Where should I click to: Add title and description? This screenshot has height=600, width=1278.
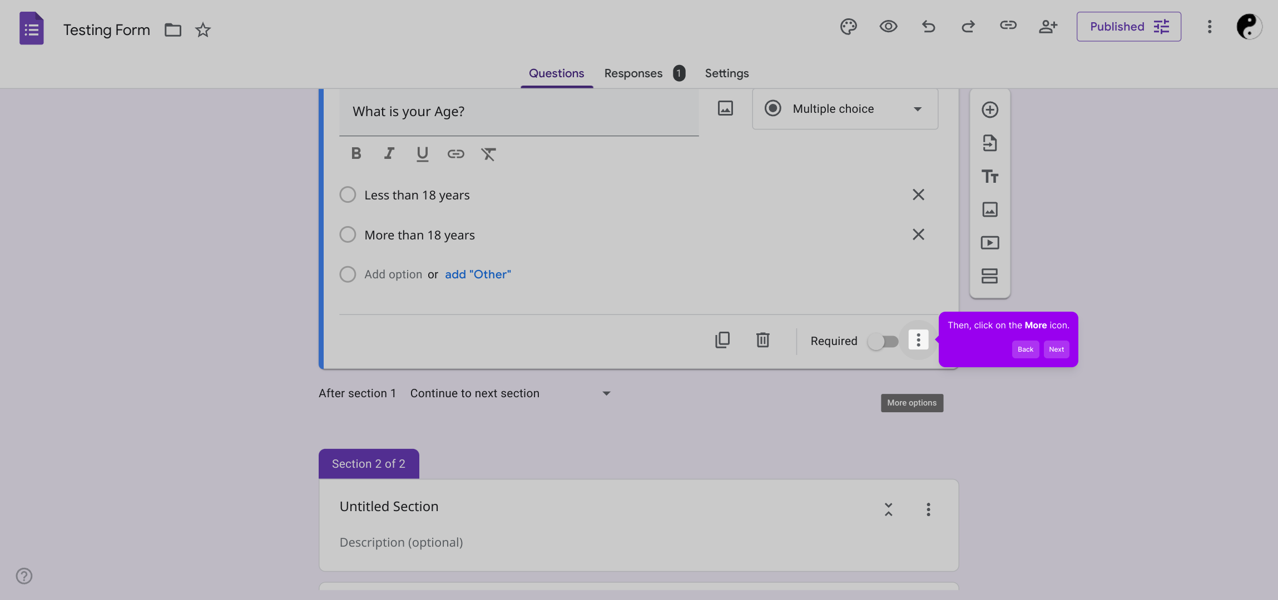click(990, 176)
